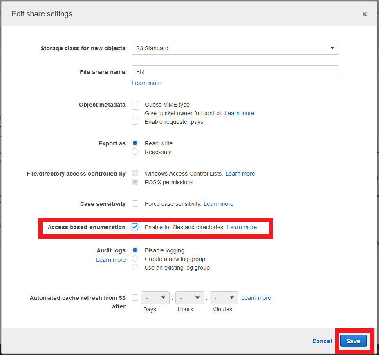Check Give bucket owner full control

click(x=135, y=113)
